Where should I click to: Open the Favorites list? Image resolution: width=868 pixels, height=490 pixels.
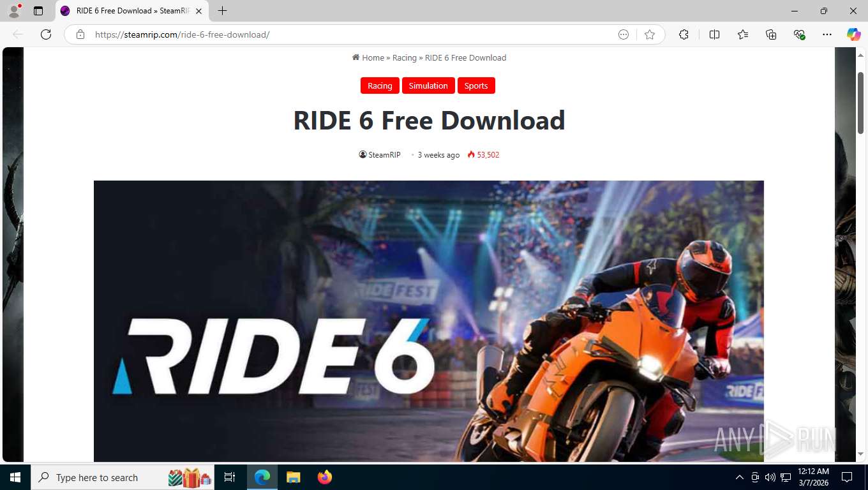(743, 34)
